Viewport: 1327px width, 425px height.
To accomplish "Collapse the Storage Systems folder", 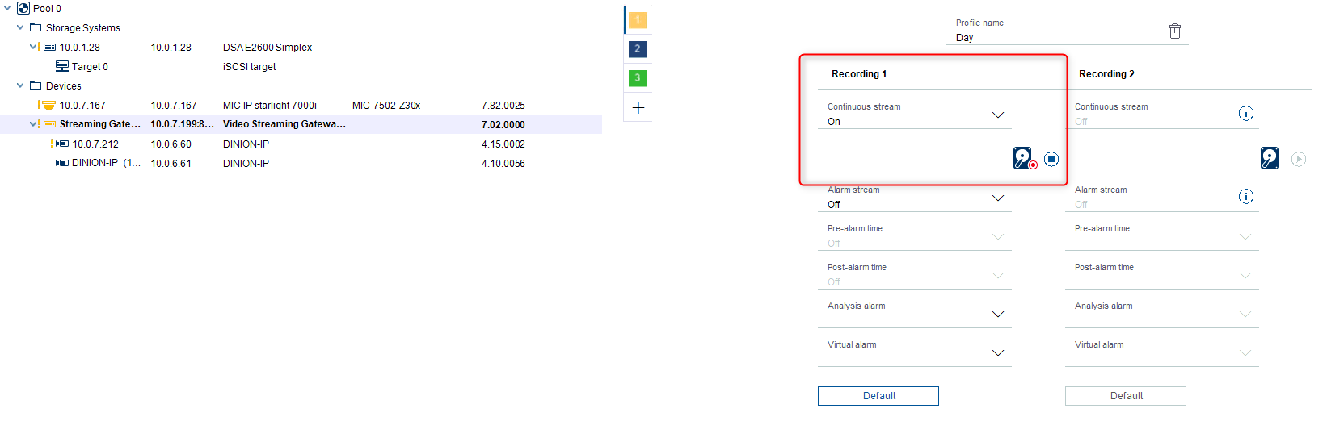I will click(20, 27).
